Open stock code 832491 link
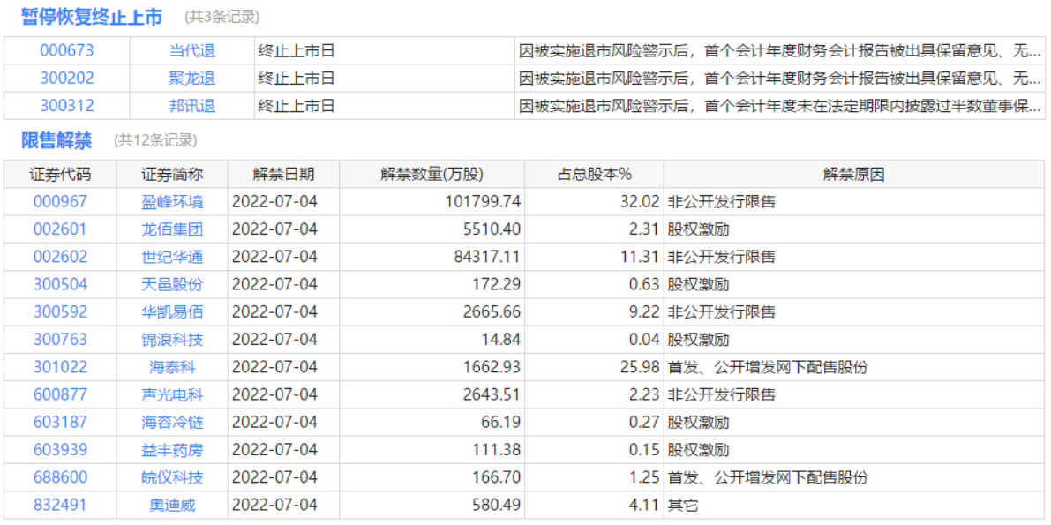Screen dimensions: 1051x525 pyautogui.click(x=60, y=505)
